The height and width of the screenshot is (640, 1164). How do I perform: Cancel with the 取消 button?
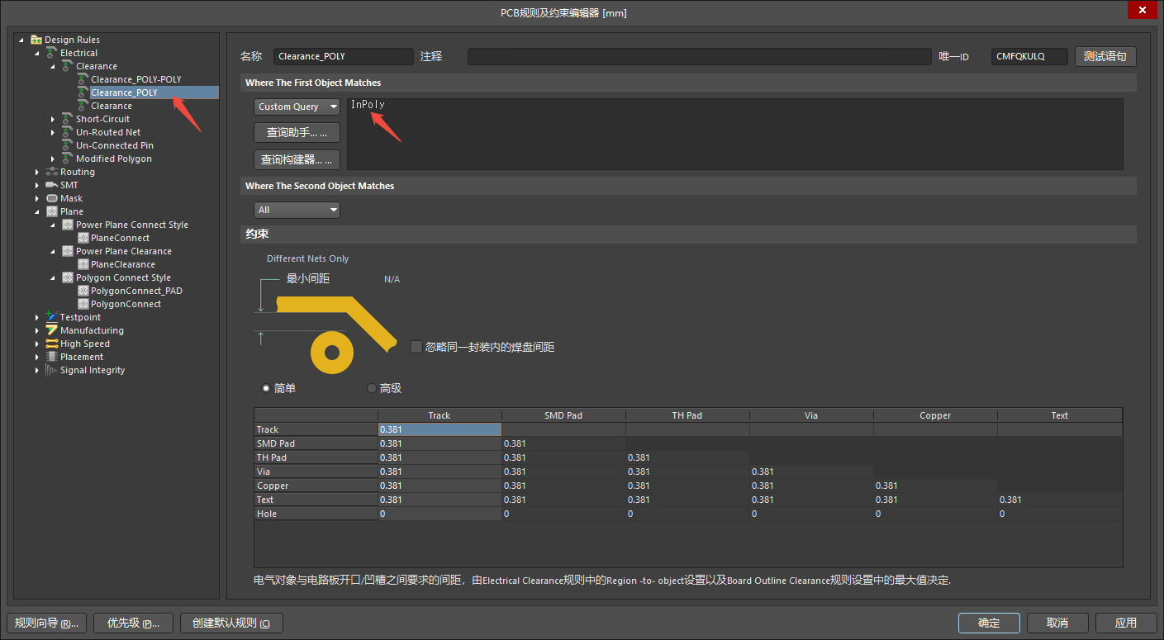pos(1057,623)
